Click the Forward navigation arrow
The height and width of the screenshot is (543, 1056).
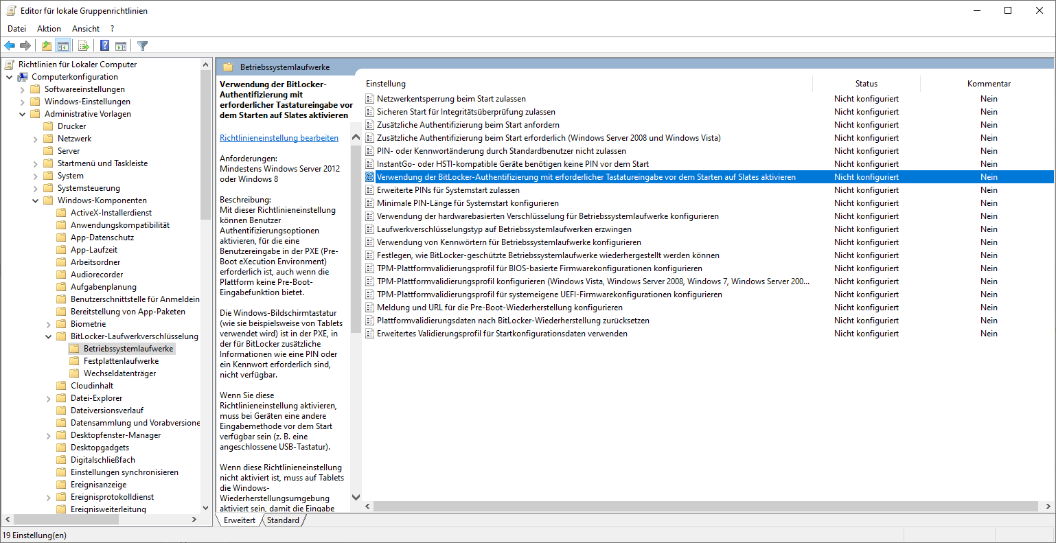[25, 45]
